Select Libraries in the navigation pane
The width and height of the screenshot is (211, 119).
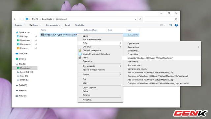[21, 59]
